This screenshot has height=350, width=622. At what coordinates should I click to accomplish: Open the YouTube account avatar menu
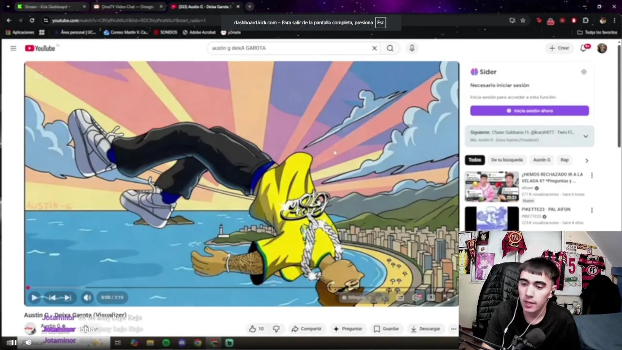pyautogui.click(x=602, y=48)
